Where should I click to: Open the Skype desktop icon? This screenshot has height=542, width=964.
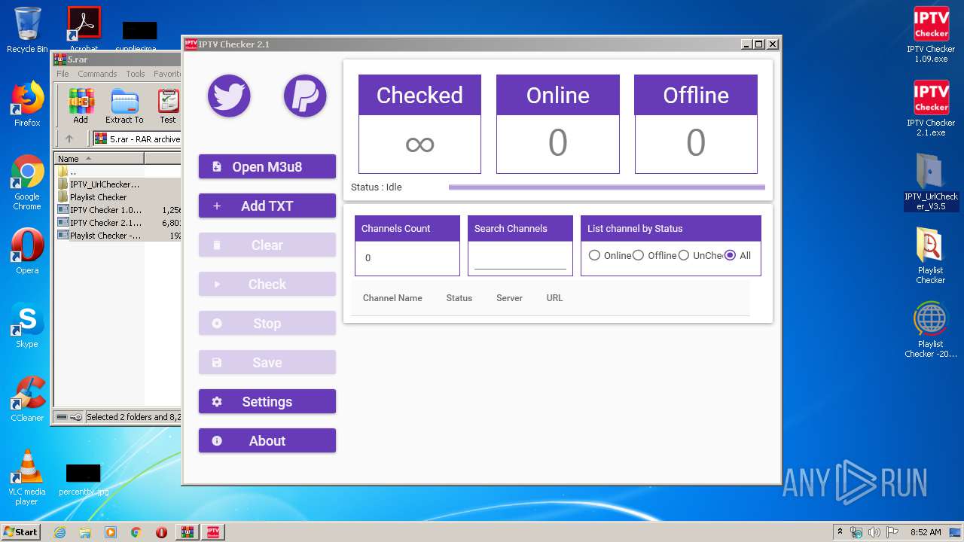click(27, 325)
